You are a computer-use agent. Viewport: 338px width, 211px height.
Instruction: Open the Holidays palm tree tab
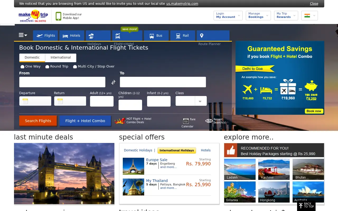point(98,36)
